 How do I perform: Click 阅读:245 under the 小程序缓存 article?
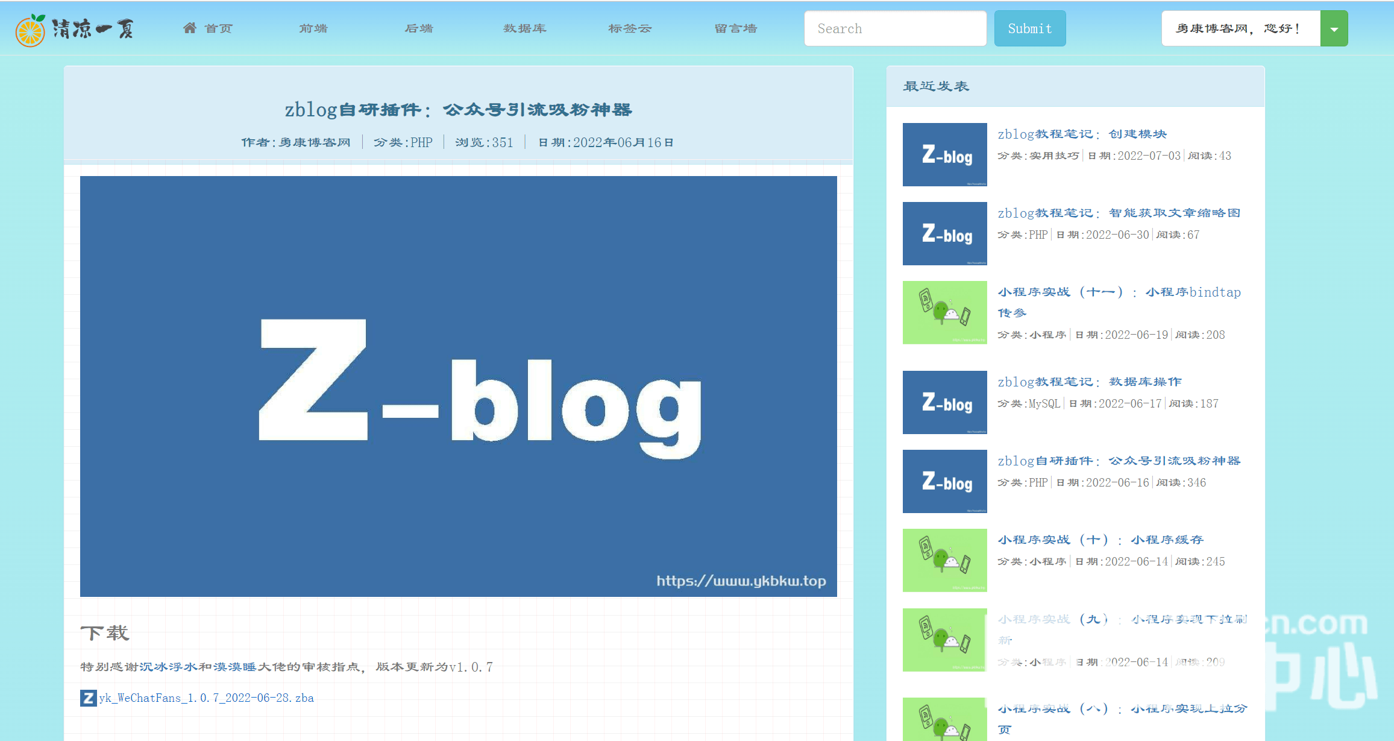click(x=1200, y=561)
